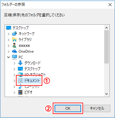Image resolution: width=115 pixels, height=118 pixels.
Task: Select the ビデオ film strip icon
Action: pos(20,92)
